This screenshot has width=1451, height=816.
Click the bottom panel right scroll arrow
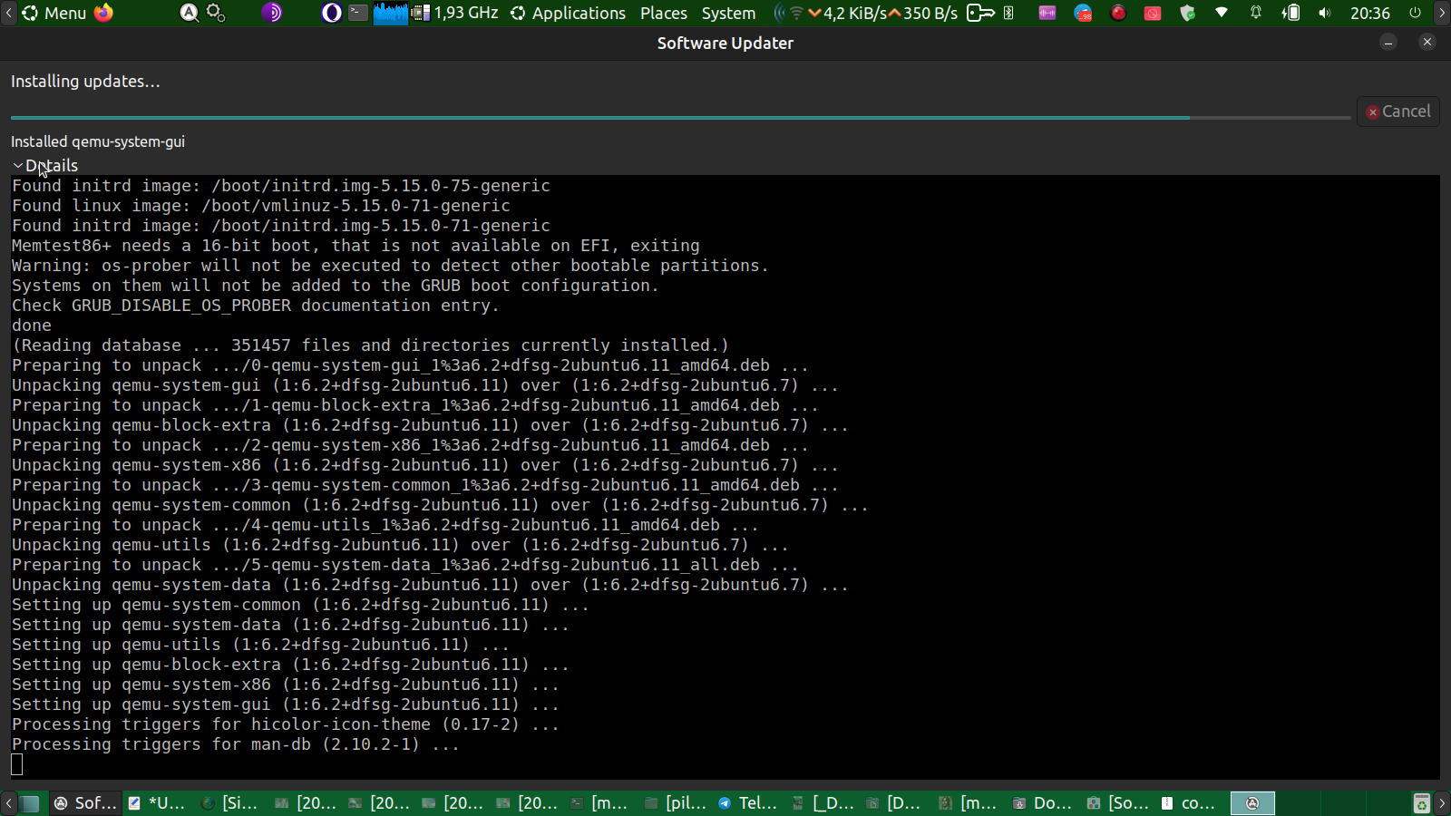coord(1442,803)
